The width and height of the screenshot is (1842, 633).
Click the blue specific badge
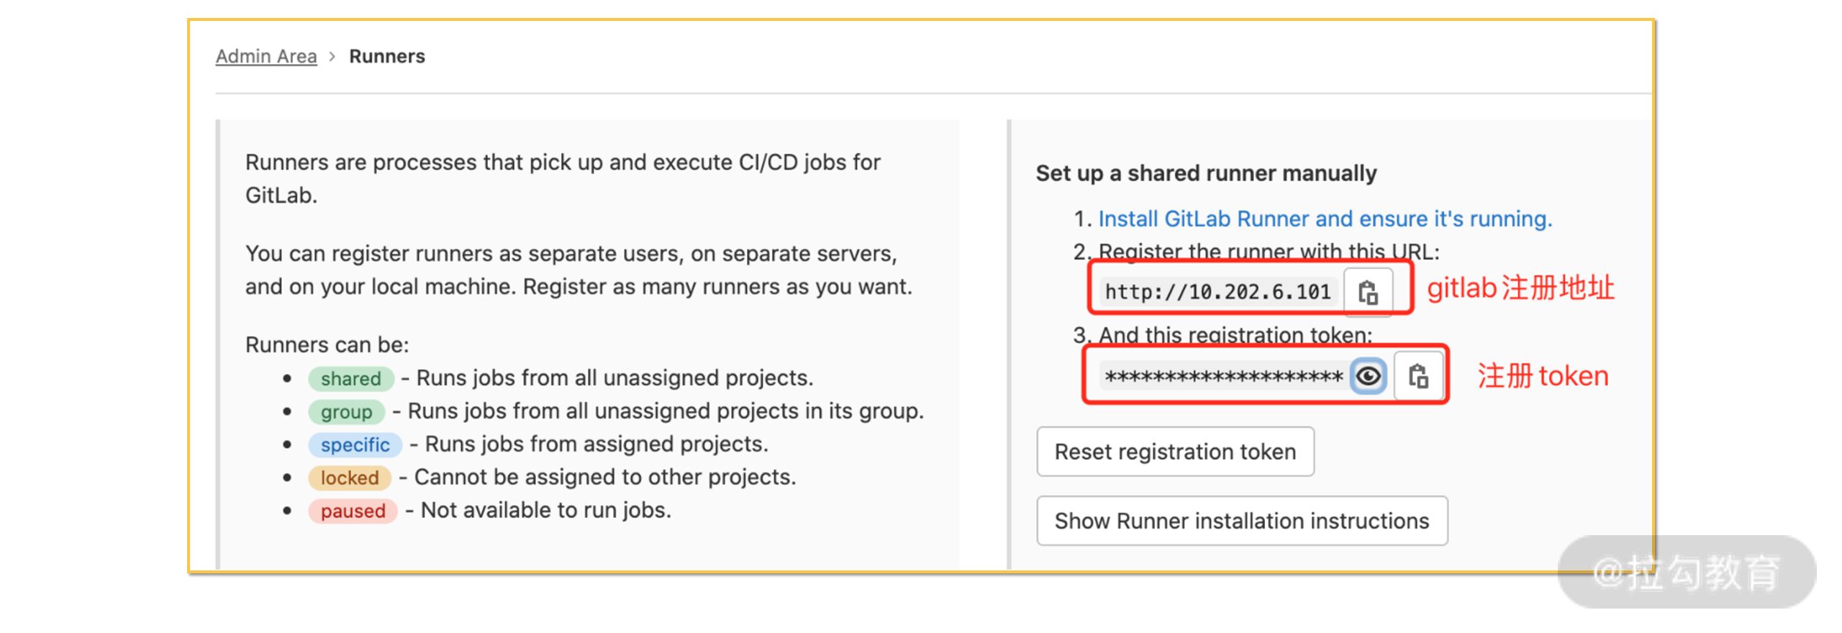coord(355,445)
